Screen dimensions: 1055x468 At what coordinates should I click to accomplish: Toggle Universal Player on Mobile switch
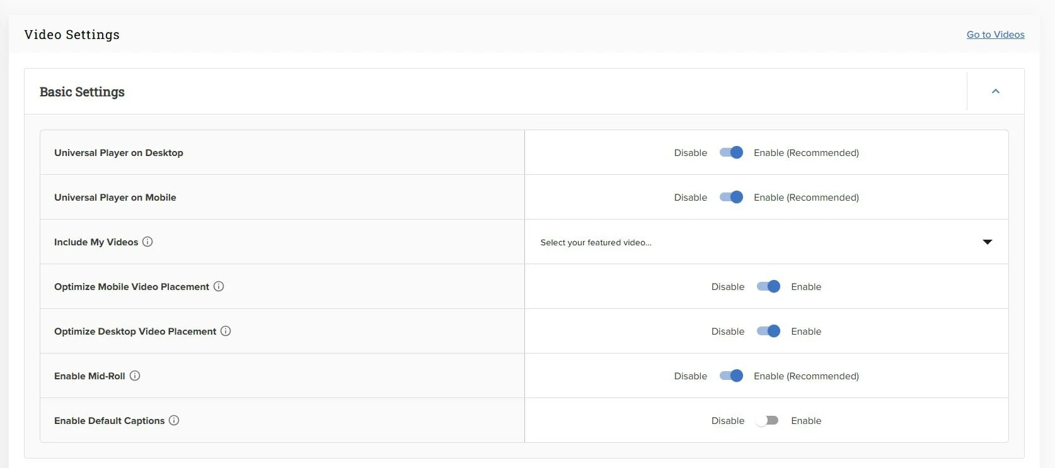click(x=731, y=197)
